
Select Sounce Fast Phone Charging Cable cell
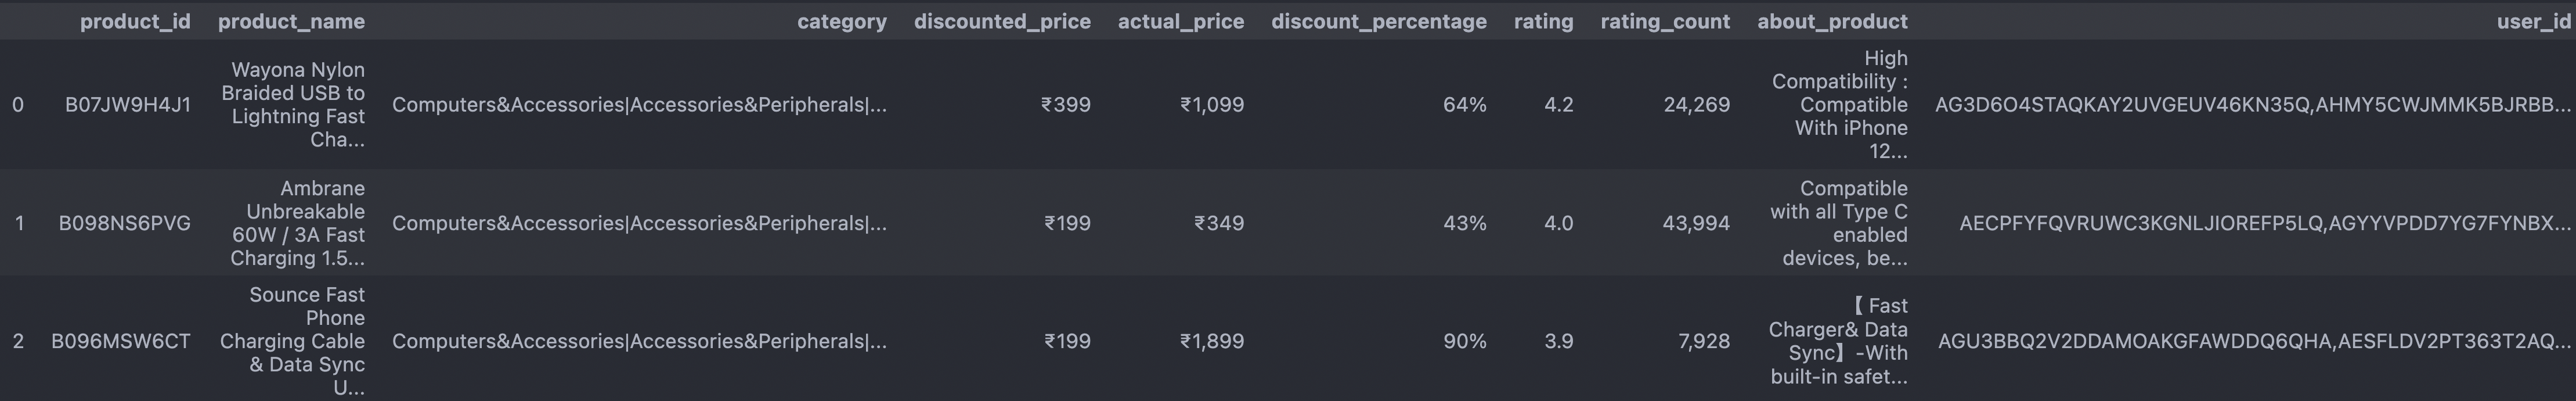(292, 341)
